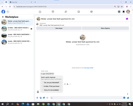The image size is (133, 106).
Task: Open the notifications bell
Action: point(124,12)
